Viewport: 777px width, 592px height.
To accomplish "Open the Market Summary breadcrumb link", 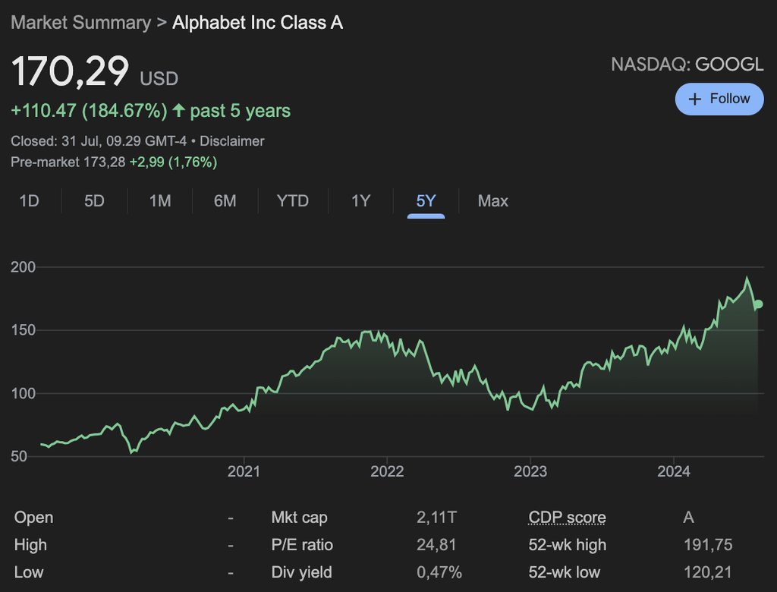I will 81,23.
